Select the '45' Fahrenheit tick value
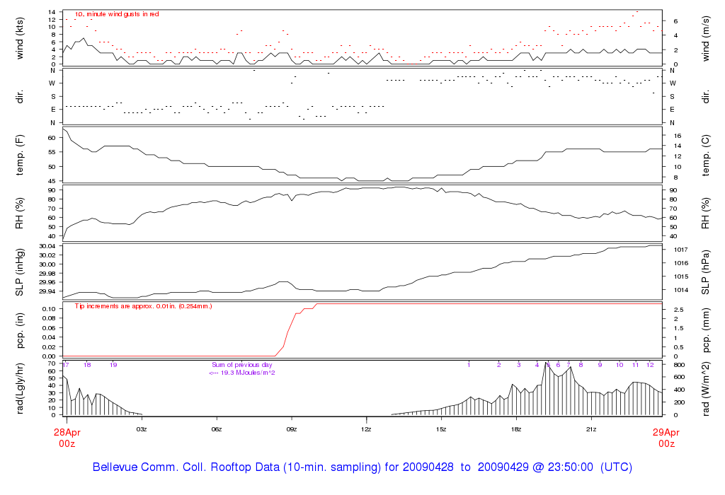 pos(52,181)
